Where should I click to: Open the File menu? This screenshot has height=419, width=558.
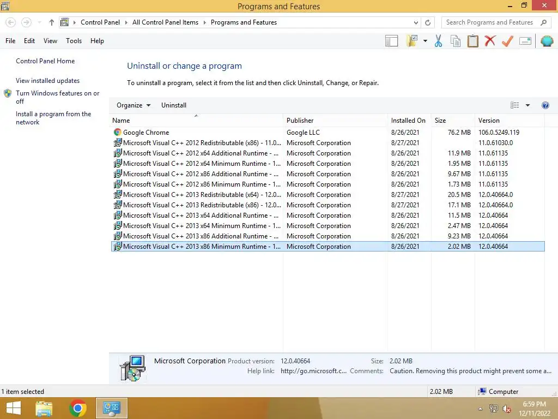[10, 41]
